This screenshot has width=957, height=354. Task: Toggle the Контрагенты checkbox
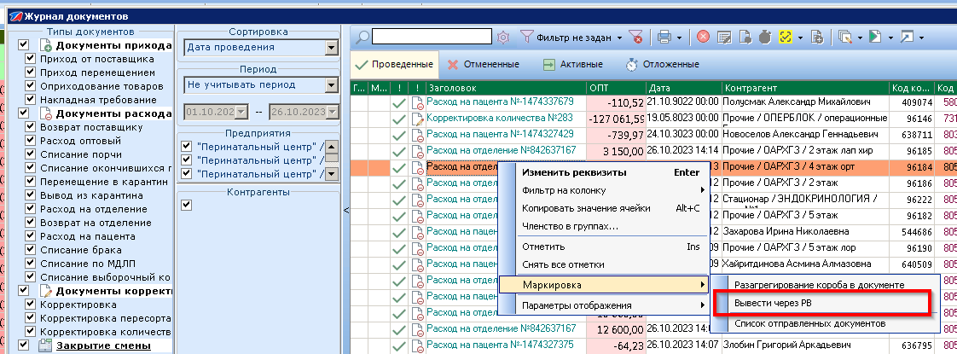coord(187,205)
